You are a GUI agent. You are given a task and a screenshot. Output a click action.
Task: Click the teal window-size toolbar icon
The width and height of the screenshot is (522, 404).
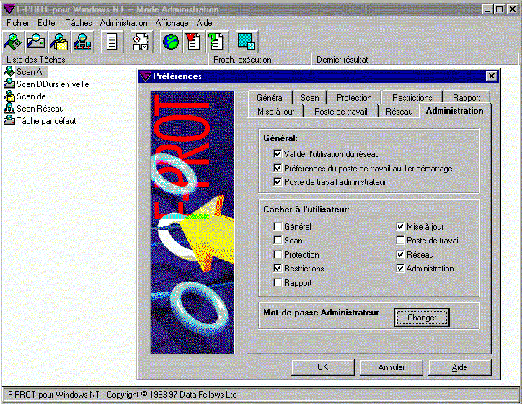point(247,42)
